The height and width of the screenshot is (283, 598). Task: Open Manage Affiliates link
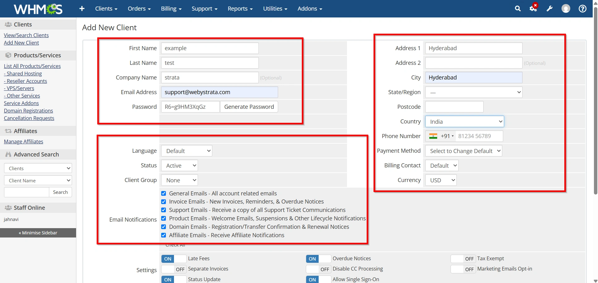pyautogui.click(x=23, y=141)
